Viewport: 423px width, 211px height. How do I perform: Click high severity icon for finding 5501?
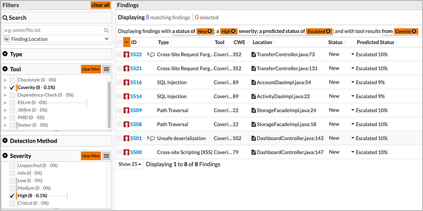(x=126, y=138)
